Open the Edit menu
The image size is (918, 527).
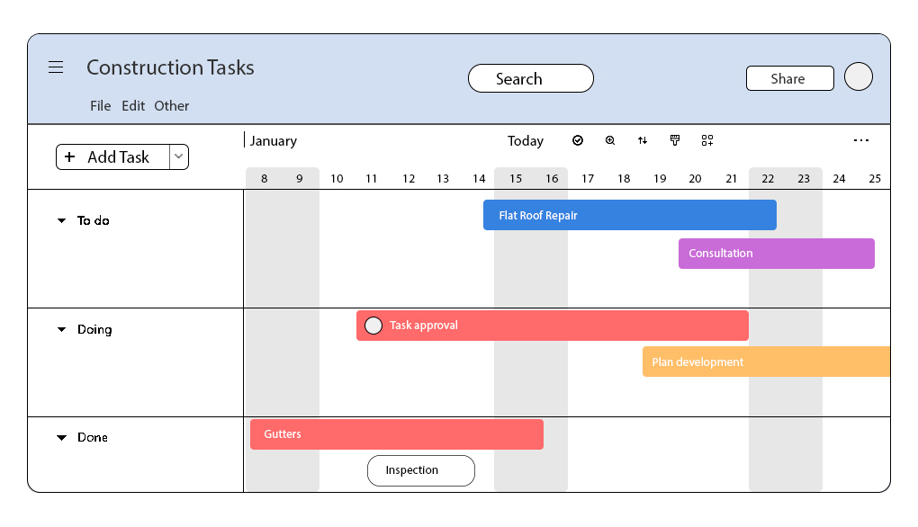click(x=133, y=106)
